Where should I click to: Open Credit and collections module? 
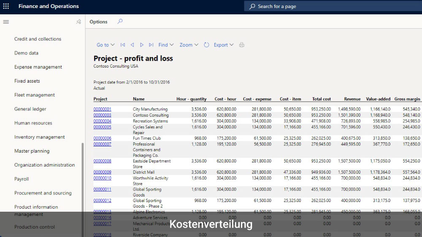[x=38, y=39]
